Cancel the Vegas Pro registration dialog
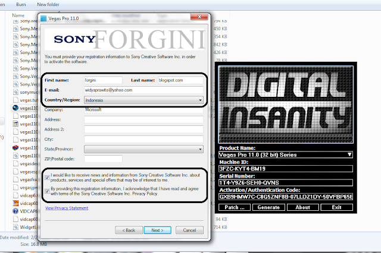Image resolution: width=381 pixels, height=253 pixels. pos(189,230)
